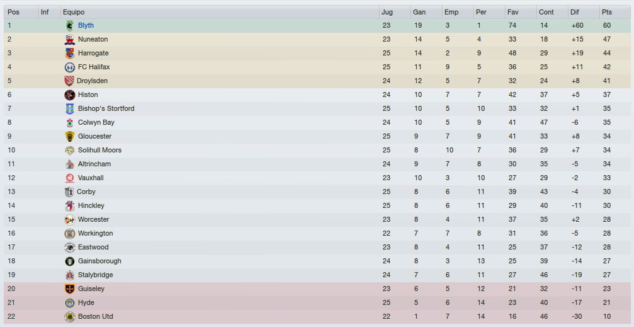The width and height of the screenshot is (634, 327).
Task: Click the Droylsden crest icon
Action: click(69, 81)
